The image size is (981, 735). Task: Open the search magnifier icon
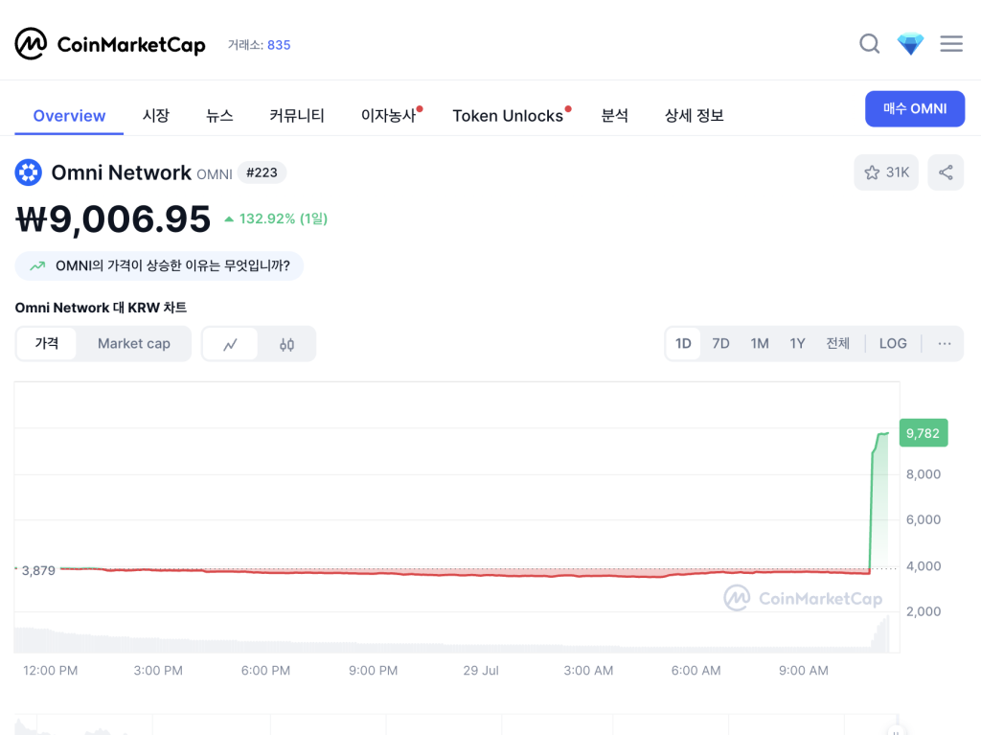click(869, 44)
